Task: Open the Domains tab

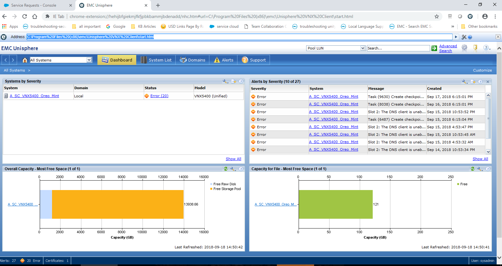Action: point(192,60)
